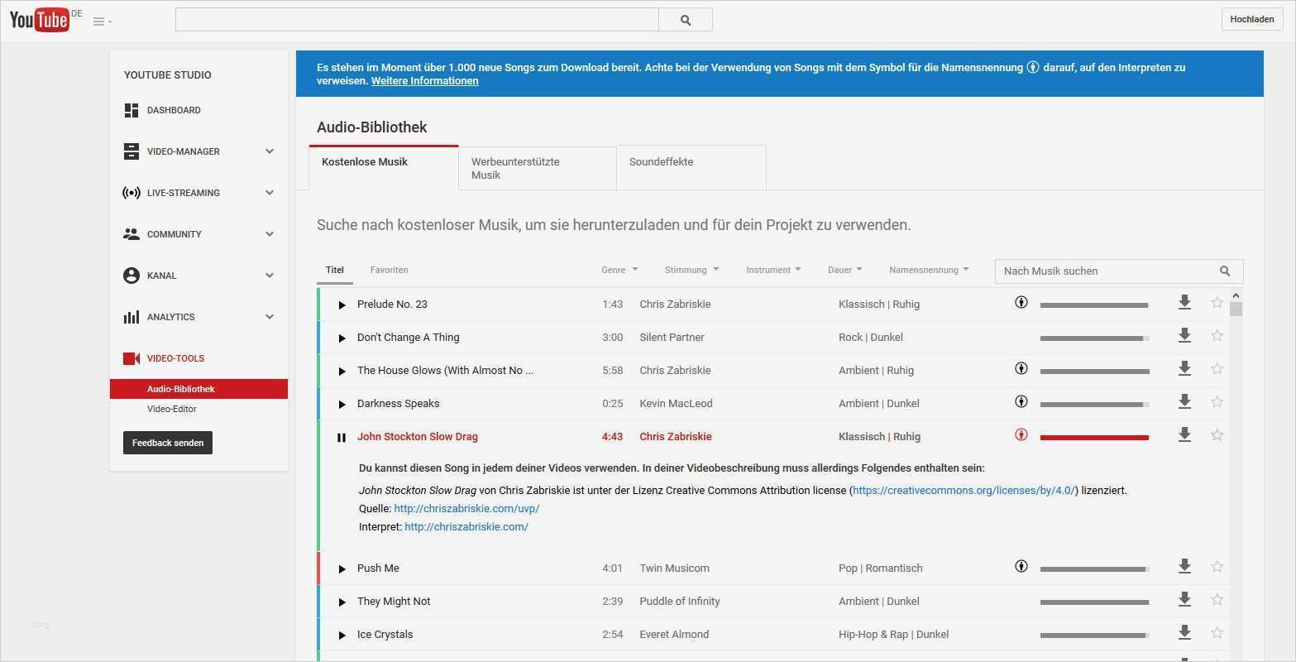
Task: Click the Kanal account icon
Action: [x=132, y=276]
